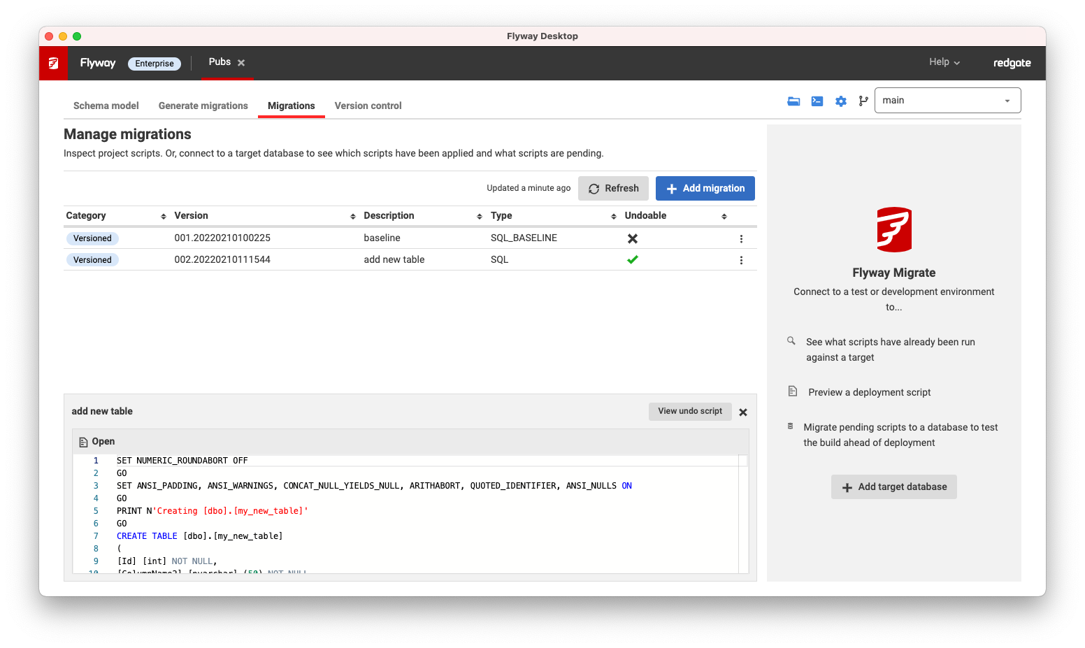
Task: Click the Add target database button
Action: pyautogui.click(x=894, y=487)
